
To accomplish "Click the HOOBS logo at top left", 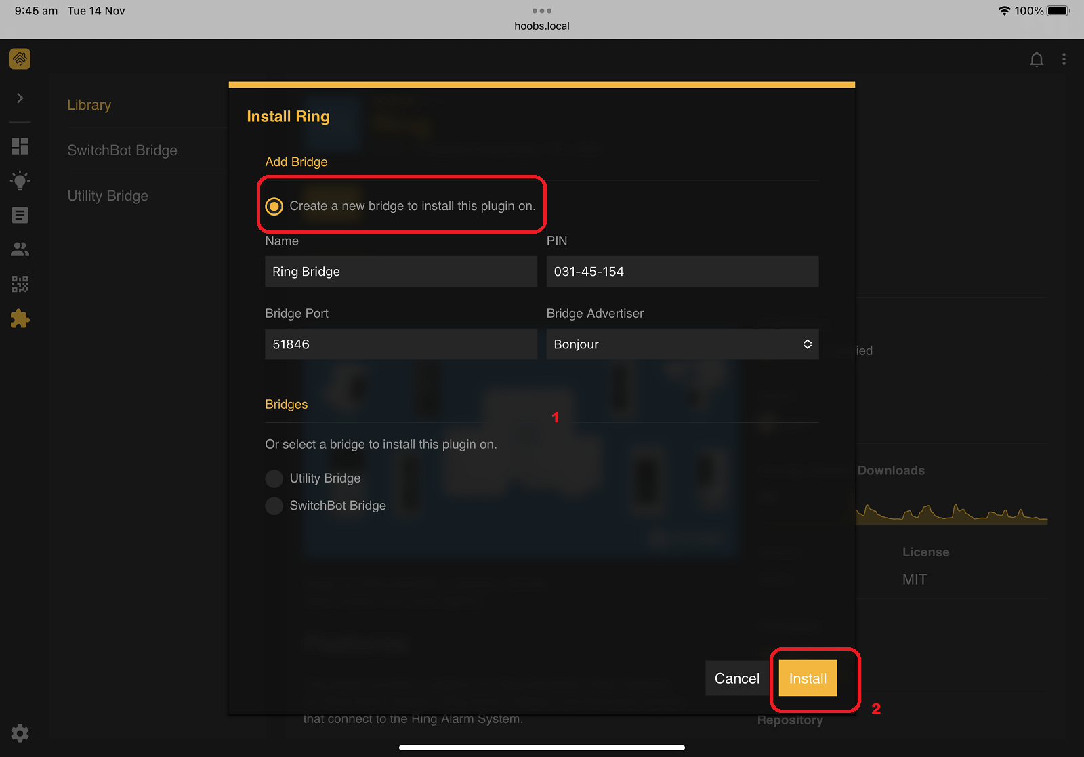I will (19, 59).
